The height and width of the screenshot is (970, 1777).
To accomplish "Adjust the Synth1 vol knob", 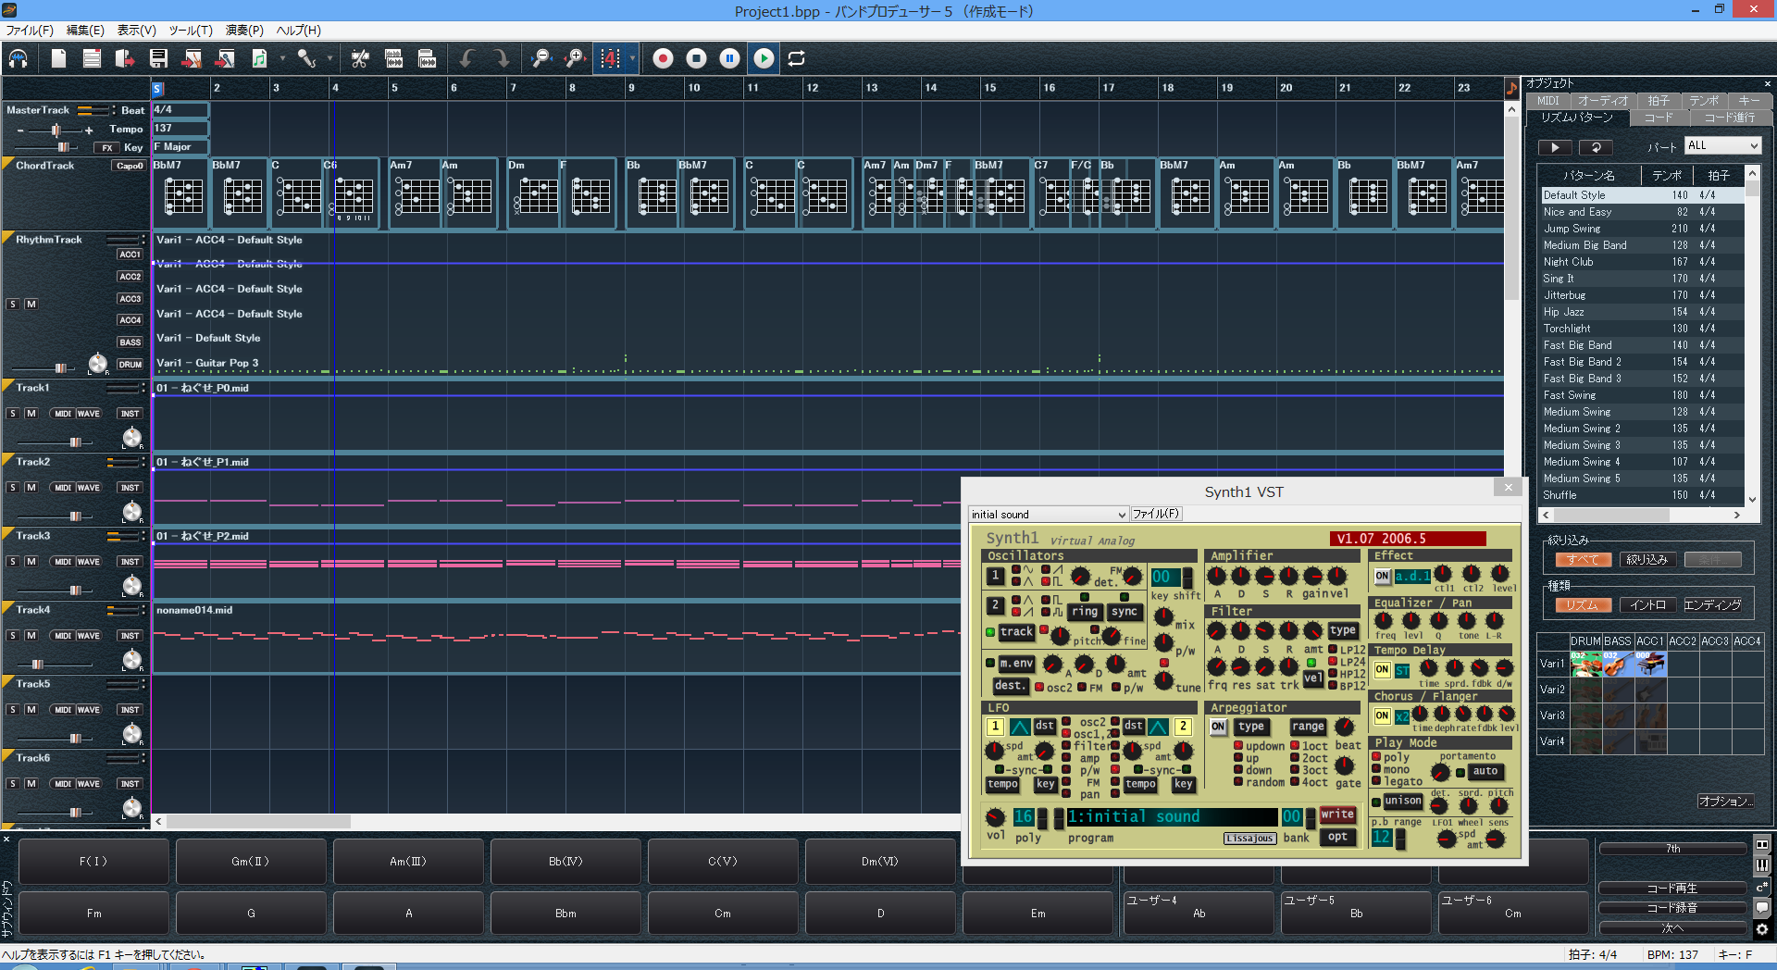I will [x=995, y=817].
